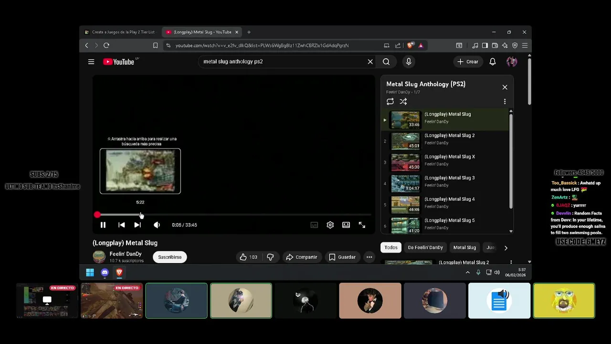Open Windows Start menu

coord(90,272)
